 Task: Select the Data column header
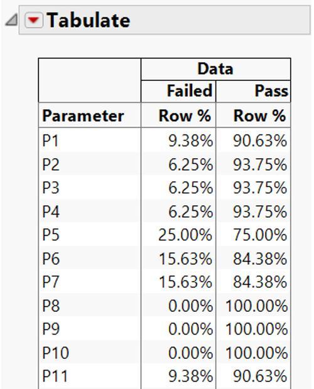coord(215,69)
